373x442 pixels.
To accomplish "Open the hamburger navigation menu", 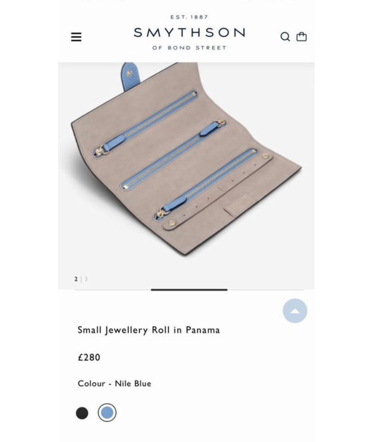I will [76, 37].
